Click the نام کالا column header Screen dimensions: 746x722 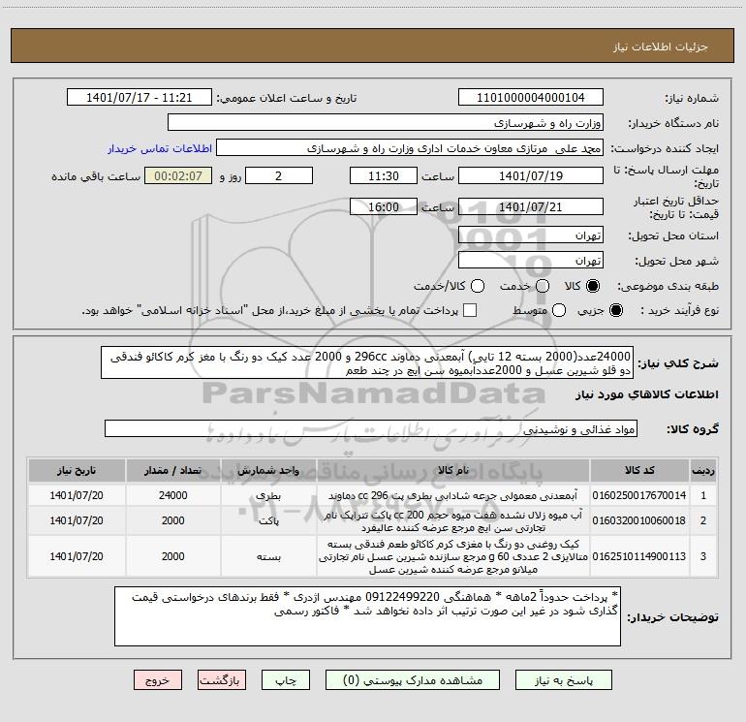(453, 470)
